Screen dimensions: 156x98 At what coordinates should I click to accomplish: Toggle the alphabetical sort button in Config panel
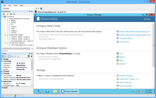click(x=5, y=56)
